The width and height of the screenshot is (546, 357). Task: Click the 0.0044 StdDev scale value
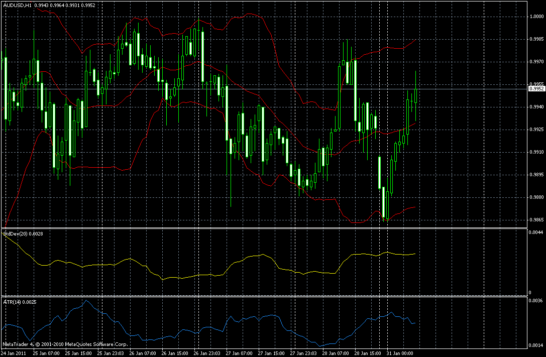pyautogui.click(x=535, y=232)
